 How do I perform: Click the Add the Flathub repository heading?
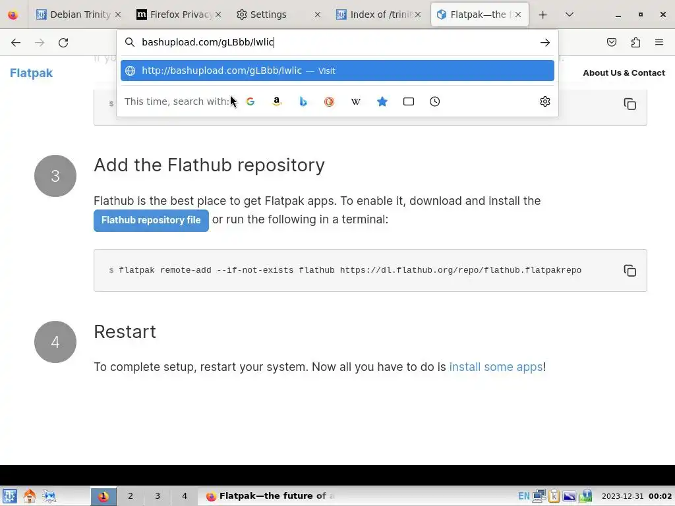click(x=209, y=165)
